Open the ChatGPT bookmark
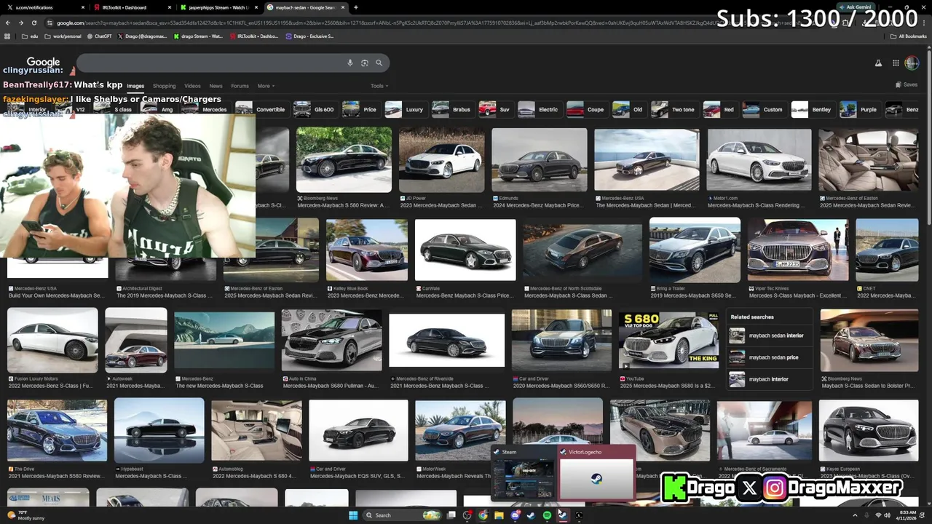The image size is (932, 524). tap(99, 36)
